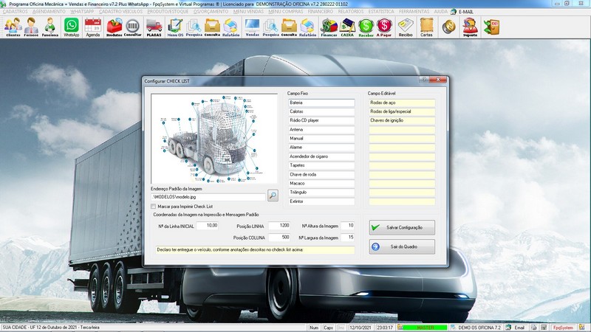Click the Posição COLUNA field
The image size is (591, 332).
tap(279, 237)
